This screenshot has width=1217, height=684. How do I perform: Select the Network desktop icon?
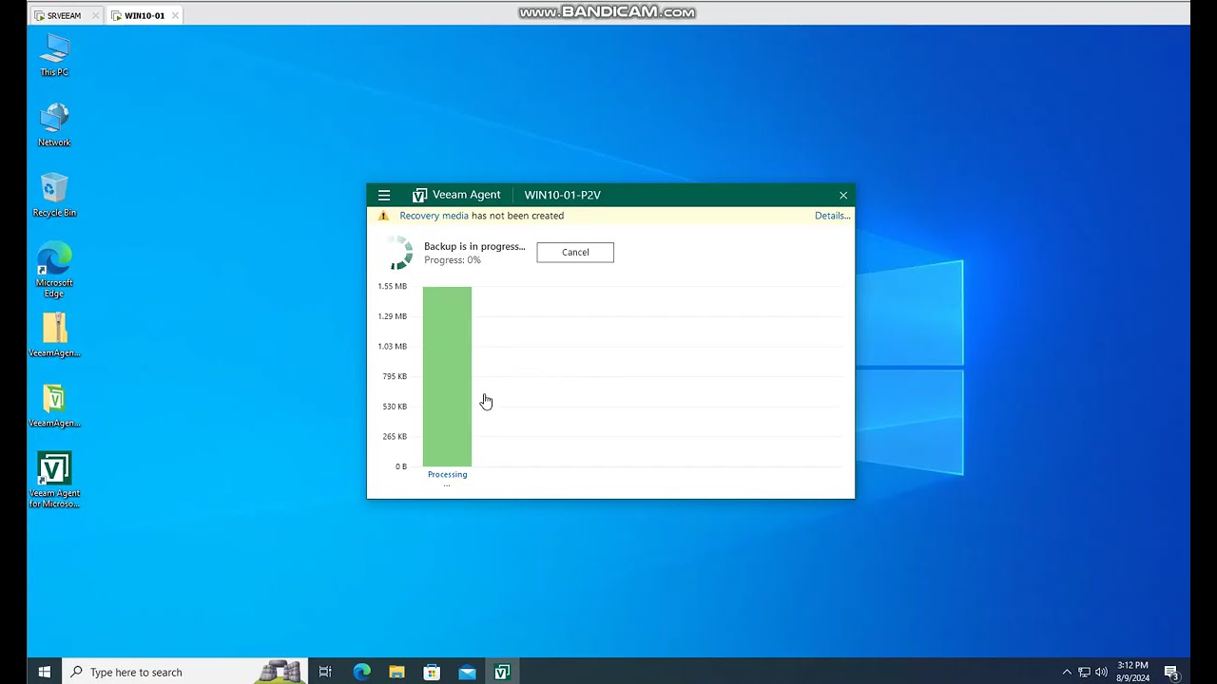(54, 125)
